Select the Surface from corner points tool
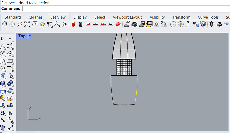This screenshot has width=230, height=133. tap(3, 76)
